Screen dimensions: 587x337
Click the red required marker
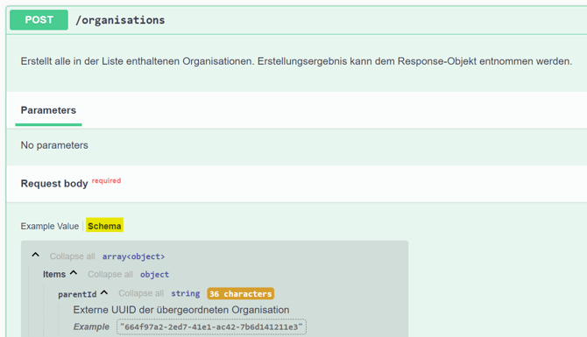(106, 180)
